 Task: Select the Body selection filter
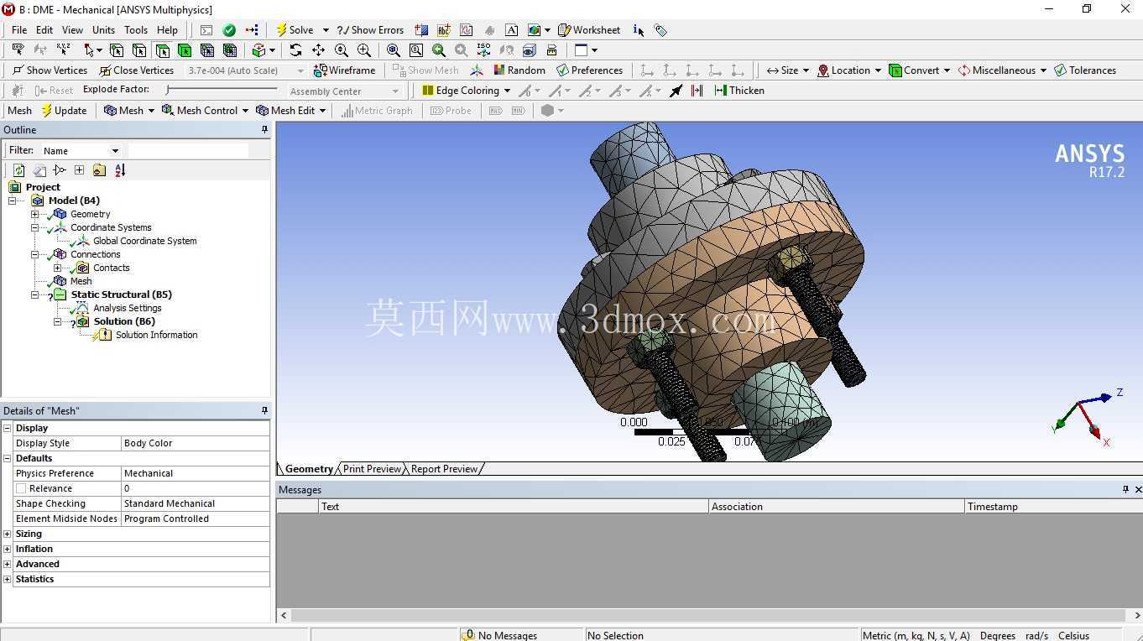(x=185, y=50)
